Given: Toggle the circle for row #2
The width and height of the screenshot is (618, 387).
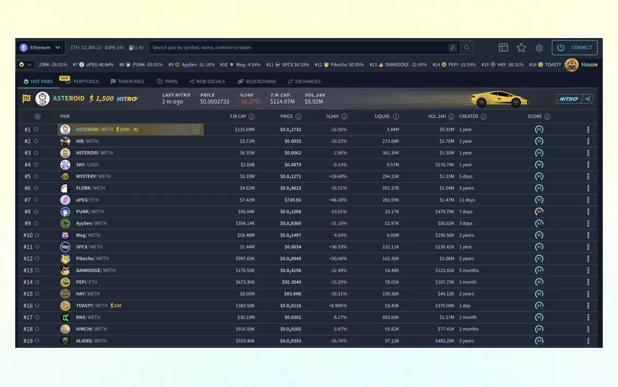Looking at the screenshot, I should coord(36,141).
